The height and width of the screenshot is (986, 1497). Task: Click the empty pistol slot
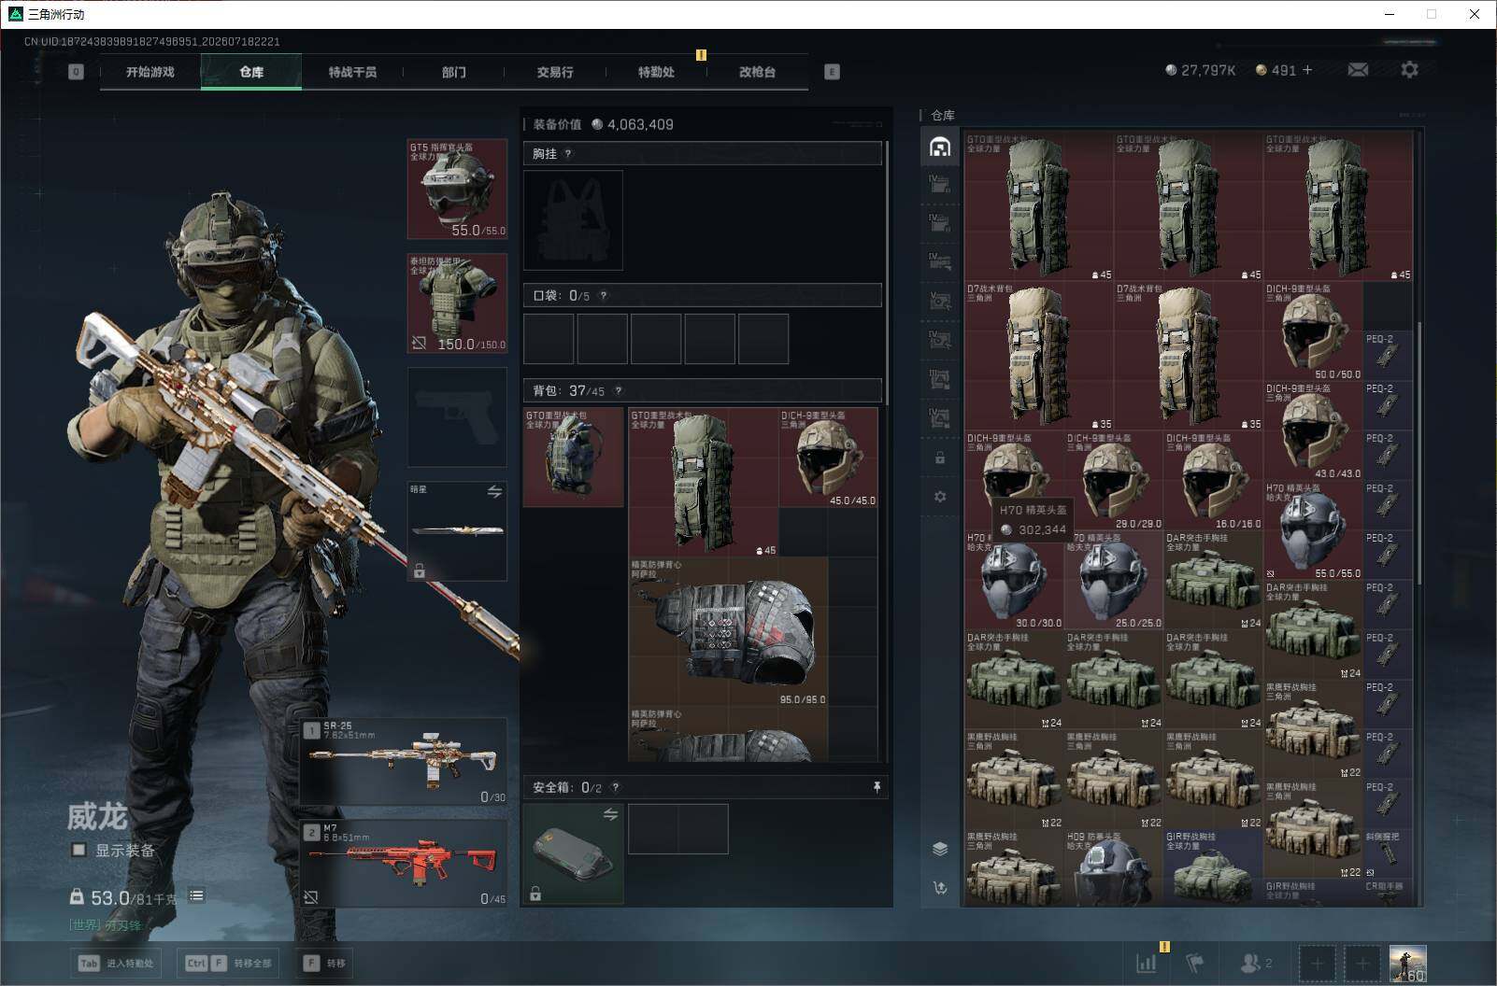(457, 417)
